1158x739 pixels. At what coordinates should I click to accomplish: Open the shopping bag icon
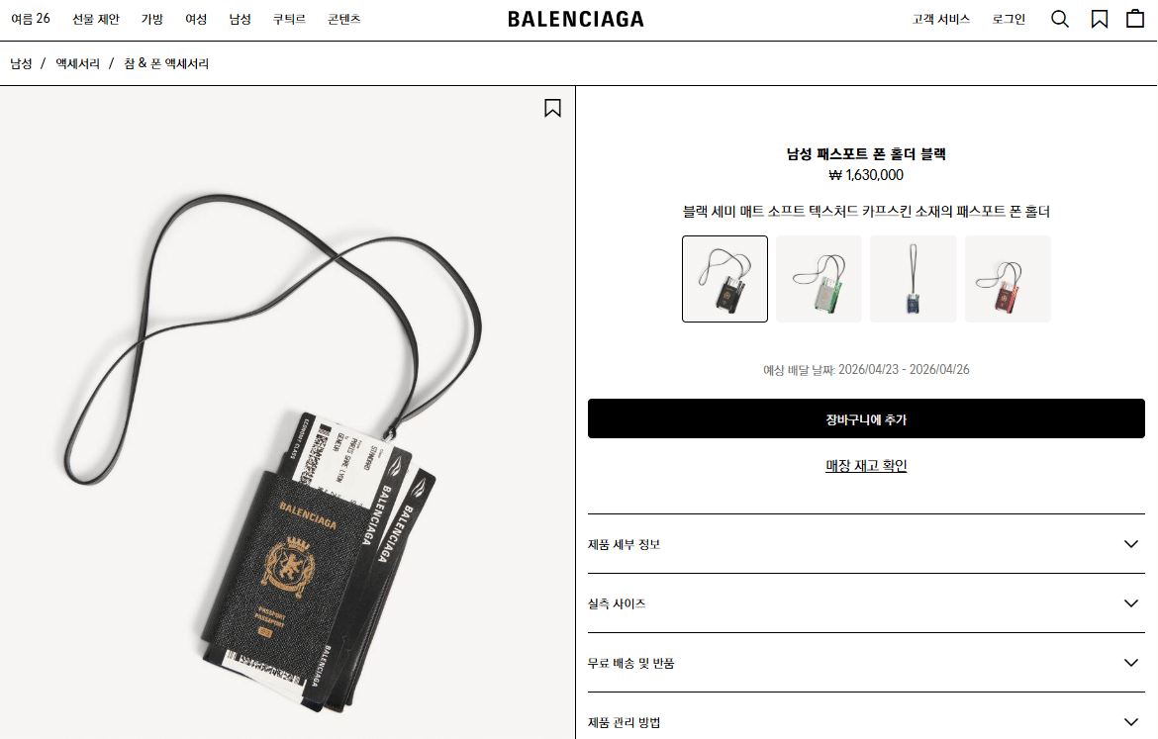(1135, 19)
